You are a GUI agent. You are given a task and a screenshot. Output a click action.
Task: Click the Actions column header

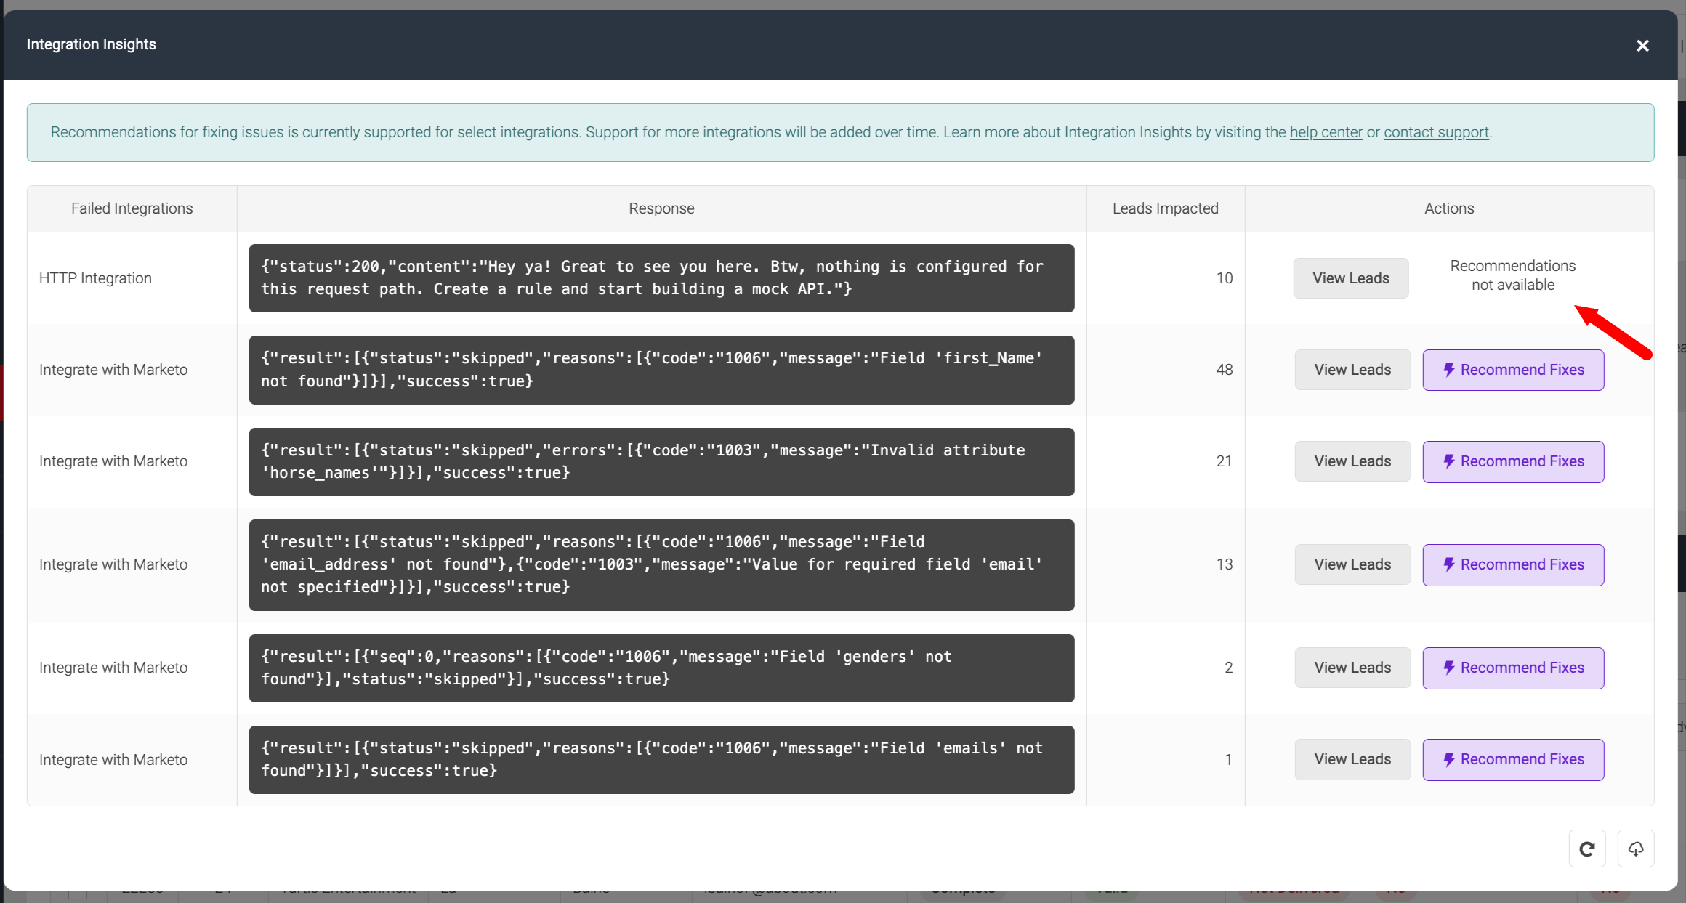click(x=1449, y=208)
